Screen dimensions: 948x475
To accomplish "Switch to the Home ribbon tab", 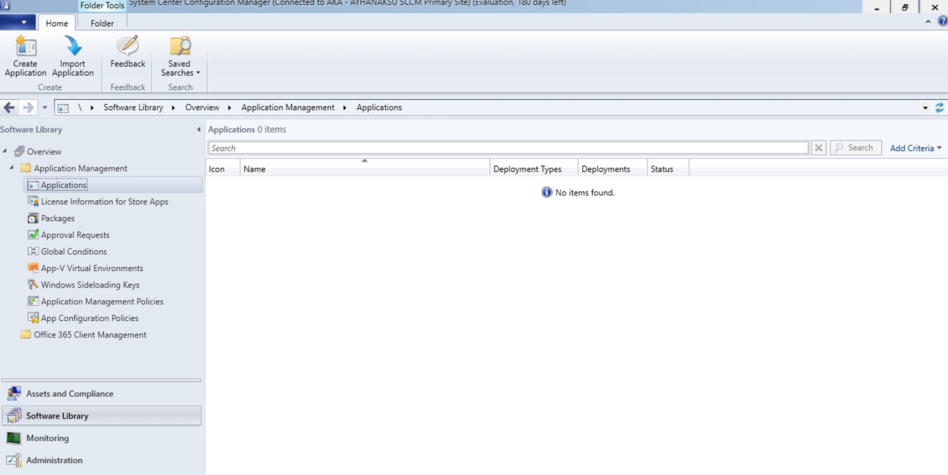I will tap(57, 23).
